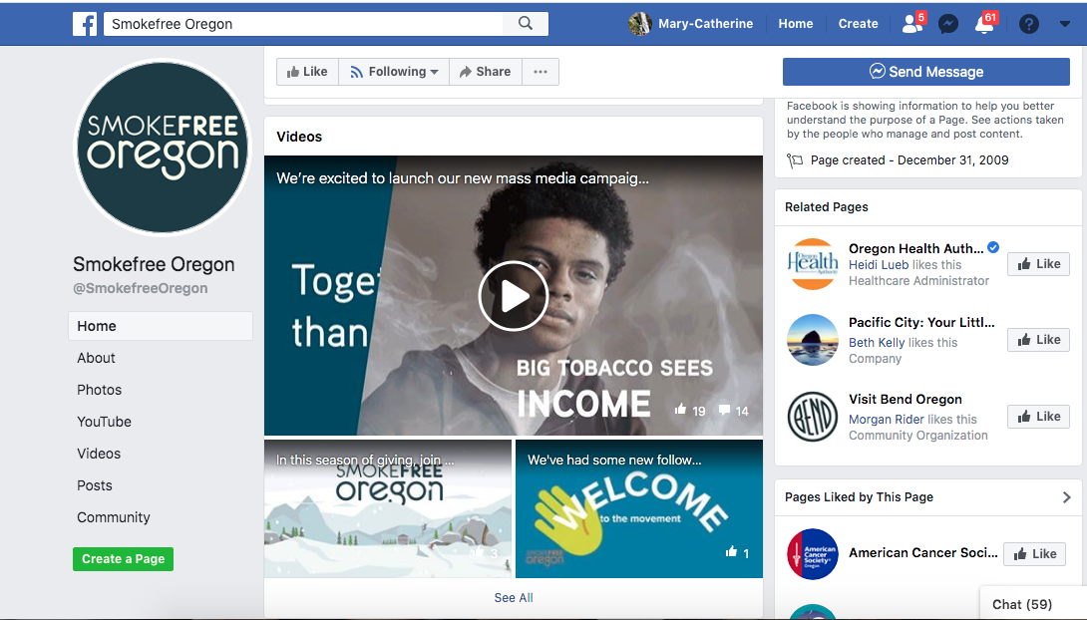
Task: Click the Create a Page button
Action: (123, 559)
